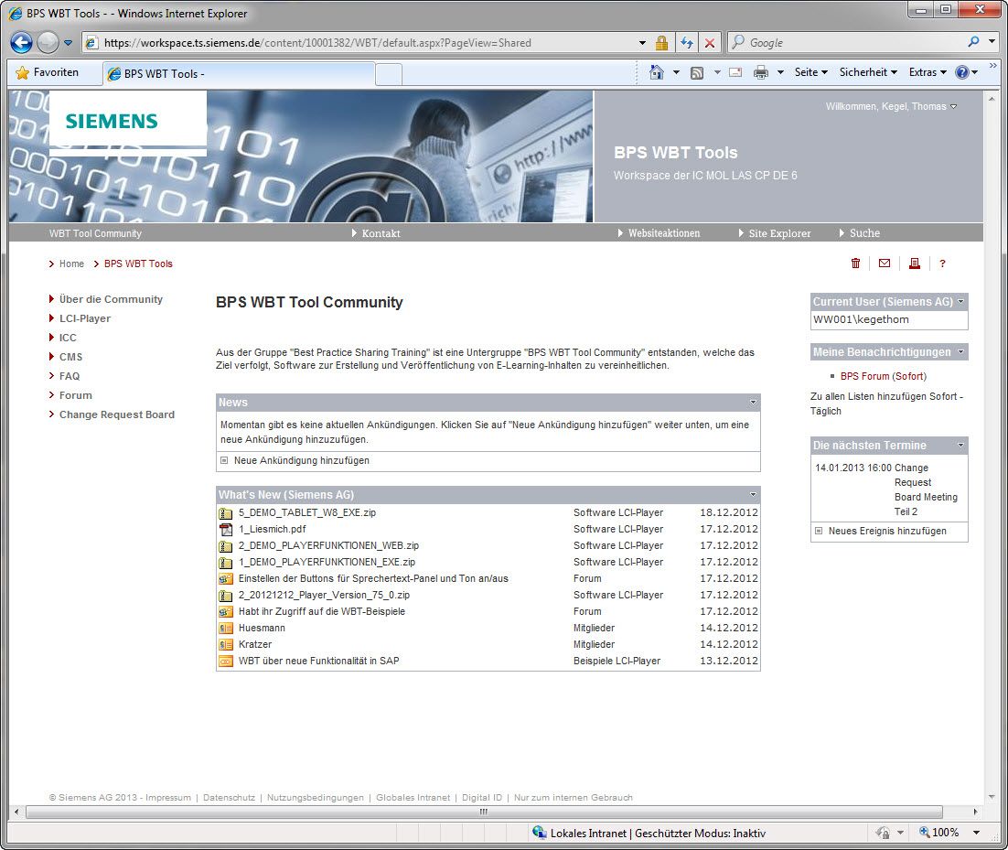The width and height of the screenshot is (1008, 850).
Task: Click the red print page icon
Action: [x=914, y=264]
